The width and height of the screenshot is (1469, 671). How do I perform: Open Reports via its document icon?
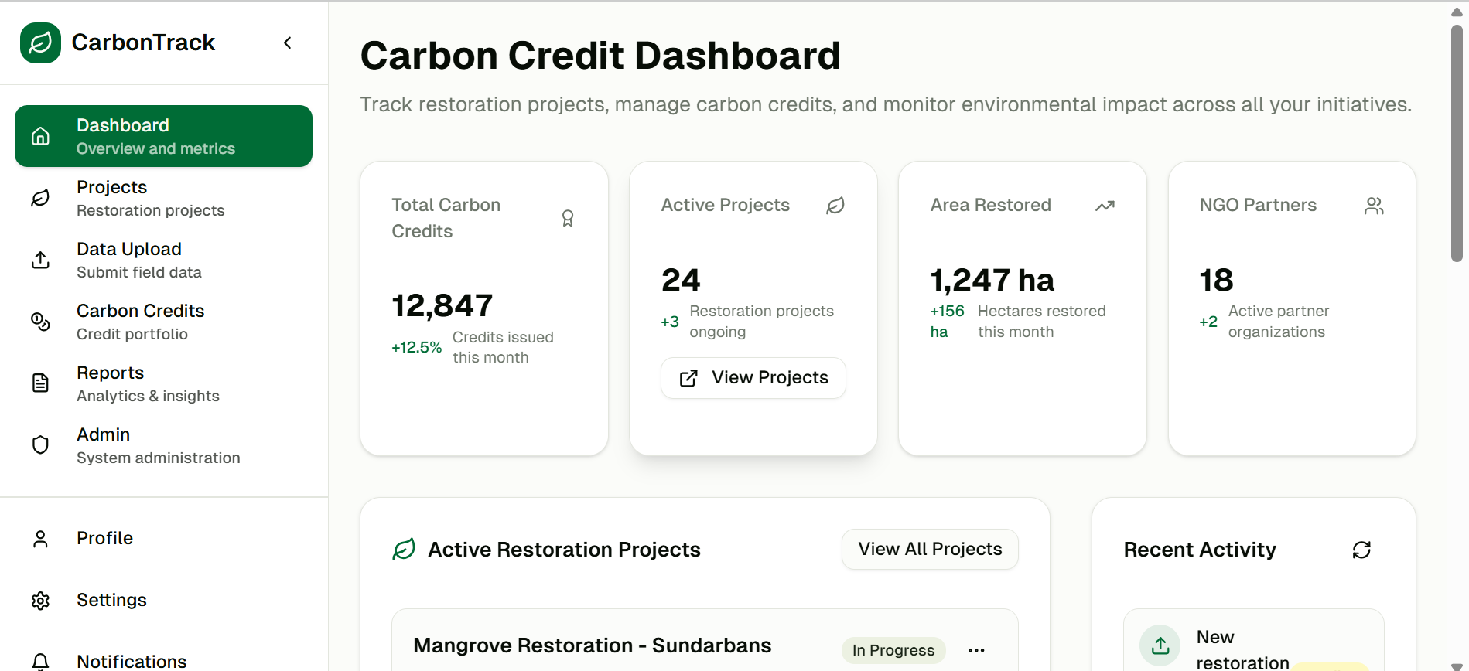[40, 383]
